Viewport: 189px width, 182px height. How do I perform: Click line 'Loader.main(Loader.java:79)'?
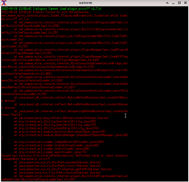click(x=50, y=152)
